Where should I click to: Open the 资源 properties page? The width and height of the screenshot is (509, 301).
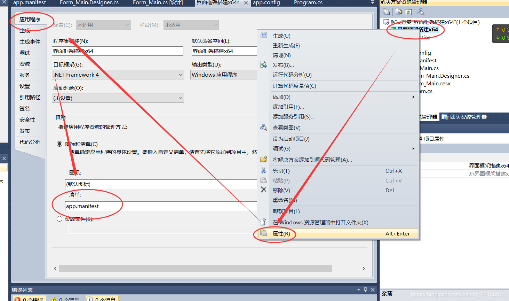point(25,64)
